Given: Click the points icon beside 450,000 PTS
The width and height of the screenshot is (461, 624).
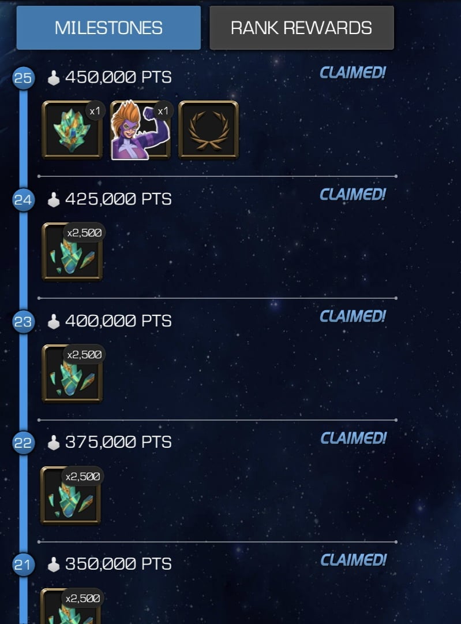Looking at the screenshot, I should coord(53,78).
